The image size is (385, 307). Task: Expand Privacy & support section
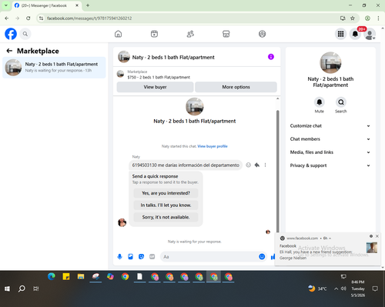pos(330,165)
